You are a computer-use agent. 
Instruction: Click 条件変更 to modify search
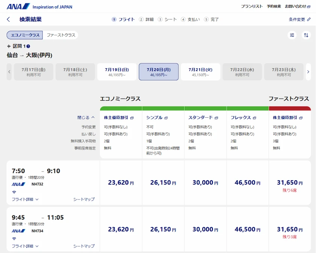[297, 19]
